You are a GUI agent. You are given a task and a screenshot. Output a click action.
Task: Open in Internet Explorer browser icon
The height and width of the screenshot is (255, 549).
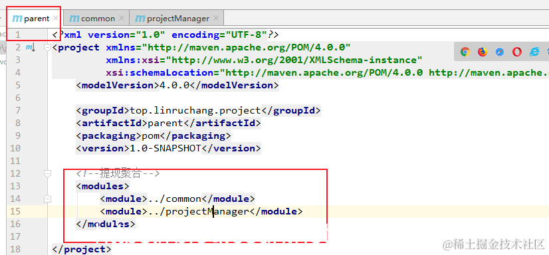coord(534,52)
